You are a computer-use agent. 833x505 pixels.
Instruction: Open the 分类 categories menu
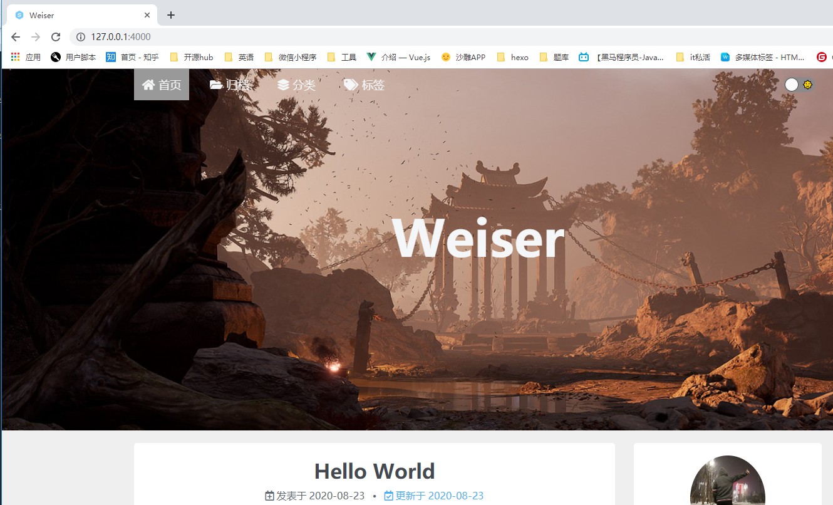[x=296, y=85]
